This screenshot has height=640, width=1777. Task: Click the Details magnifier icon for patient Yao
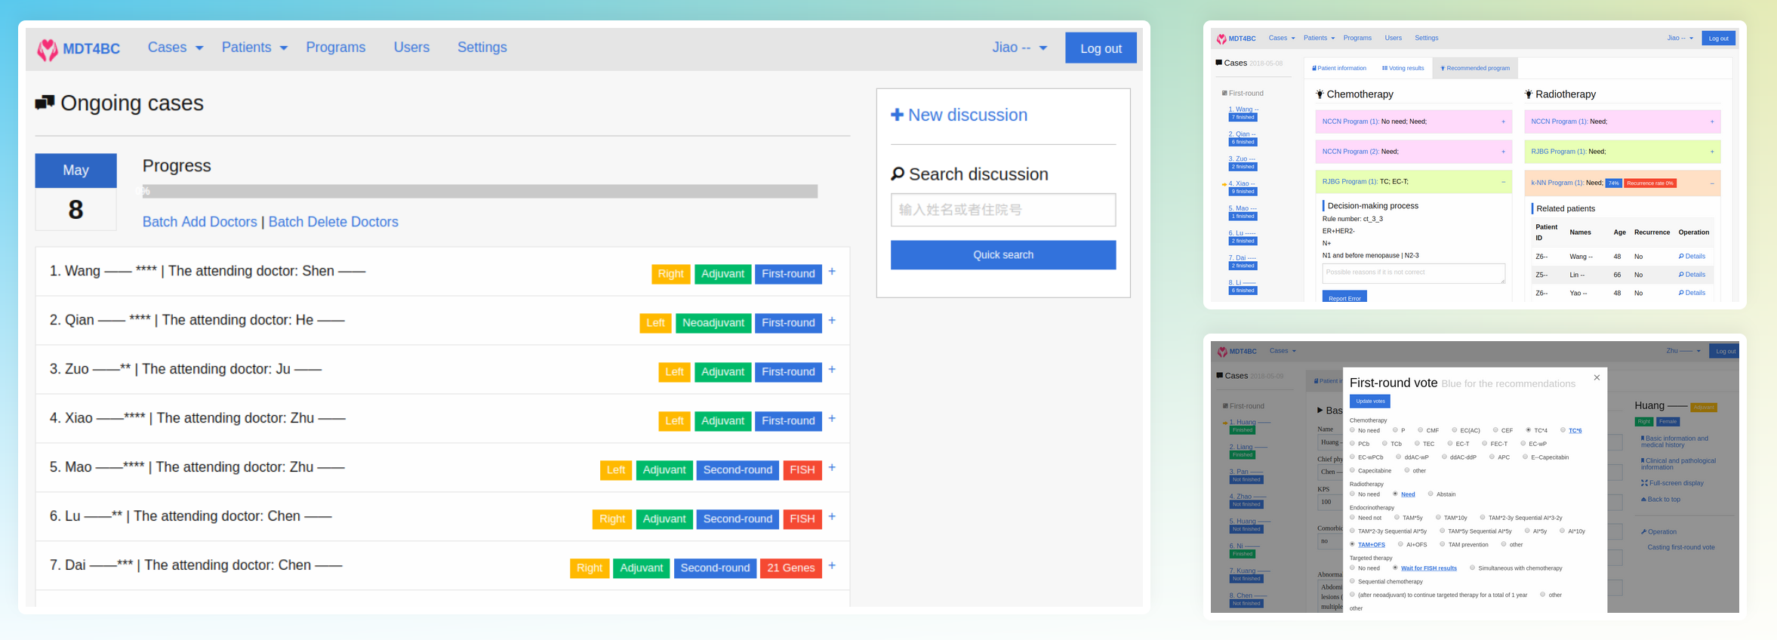tap(1681, 293)
